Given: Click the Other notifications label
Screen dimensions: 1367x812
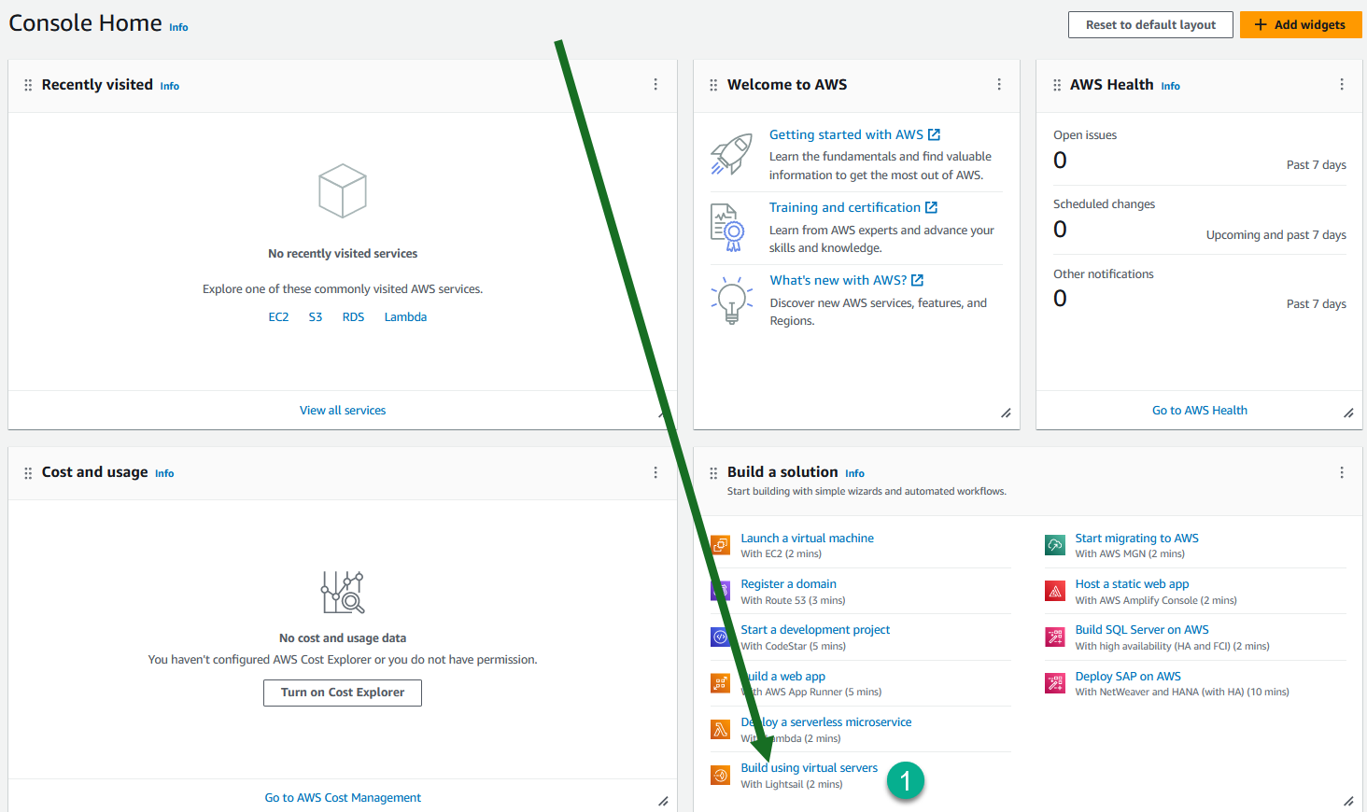Looking at the screenshot, I should pyautogui.click(x=1104, y=274).
